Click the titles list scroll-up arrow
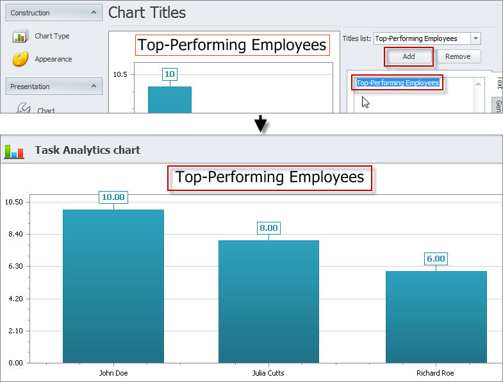 478,83
